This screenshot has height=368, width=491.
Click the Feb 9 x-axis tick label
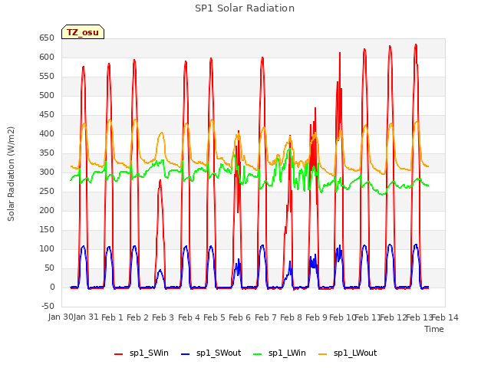click(316, 317)
